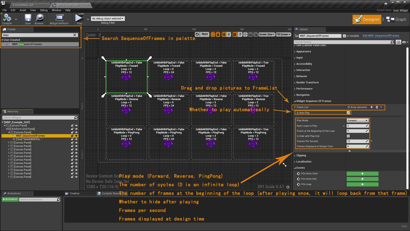Screen dimensions: 410x231
Task: Uncheck the Is Auto Play checkbox
Action: 348,113
